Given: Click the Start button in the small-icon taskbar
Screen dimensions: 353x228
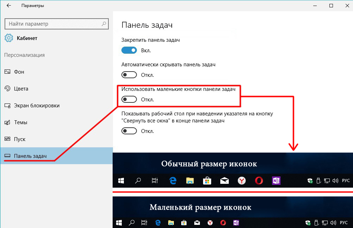Looking at the screenshot, I should tap(119, 222).
